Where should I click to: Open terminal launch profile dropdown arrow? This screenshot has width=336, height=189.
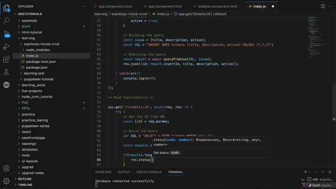(310, 172)
